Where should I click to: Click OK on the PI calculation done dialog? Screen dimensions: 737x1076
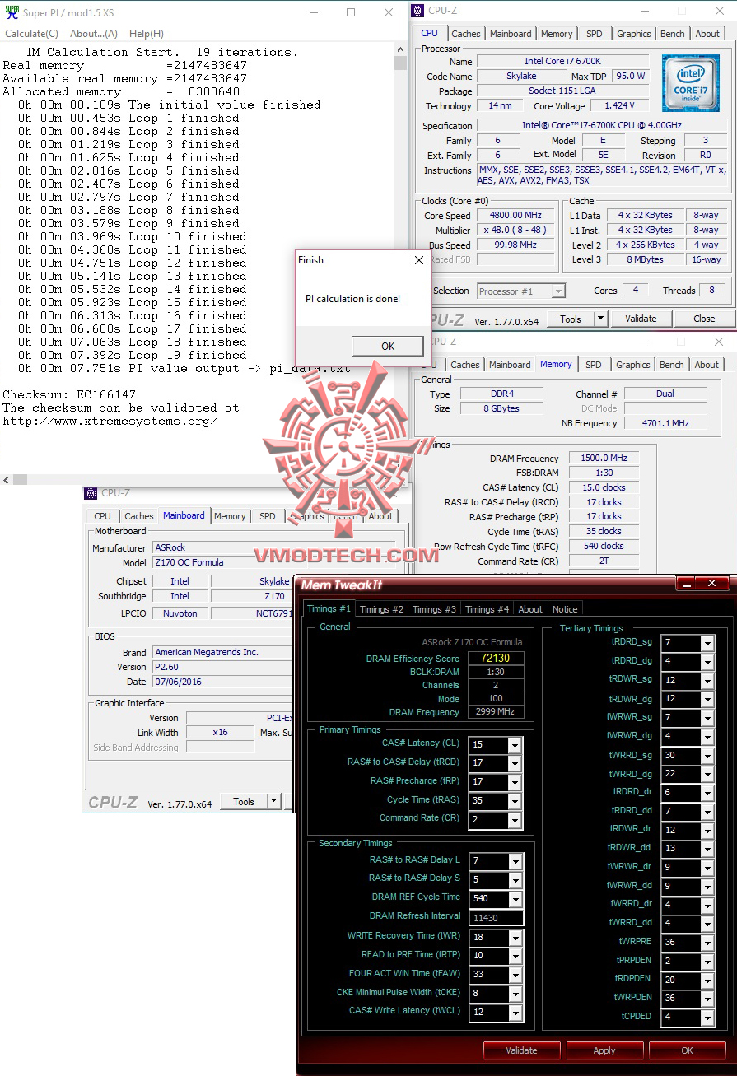(x=387, y=346)
